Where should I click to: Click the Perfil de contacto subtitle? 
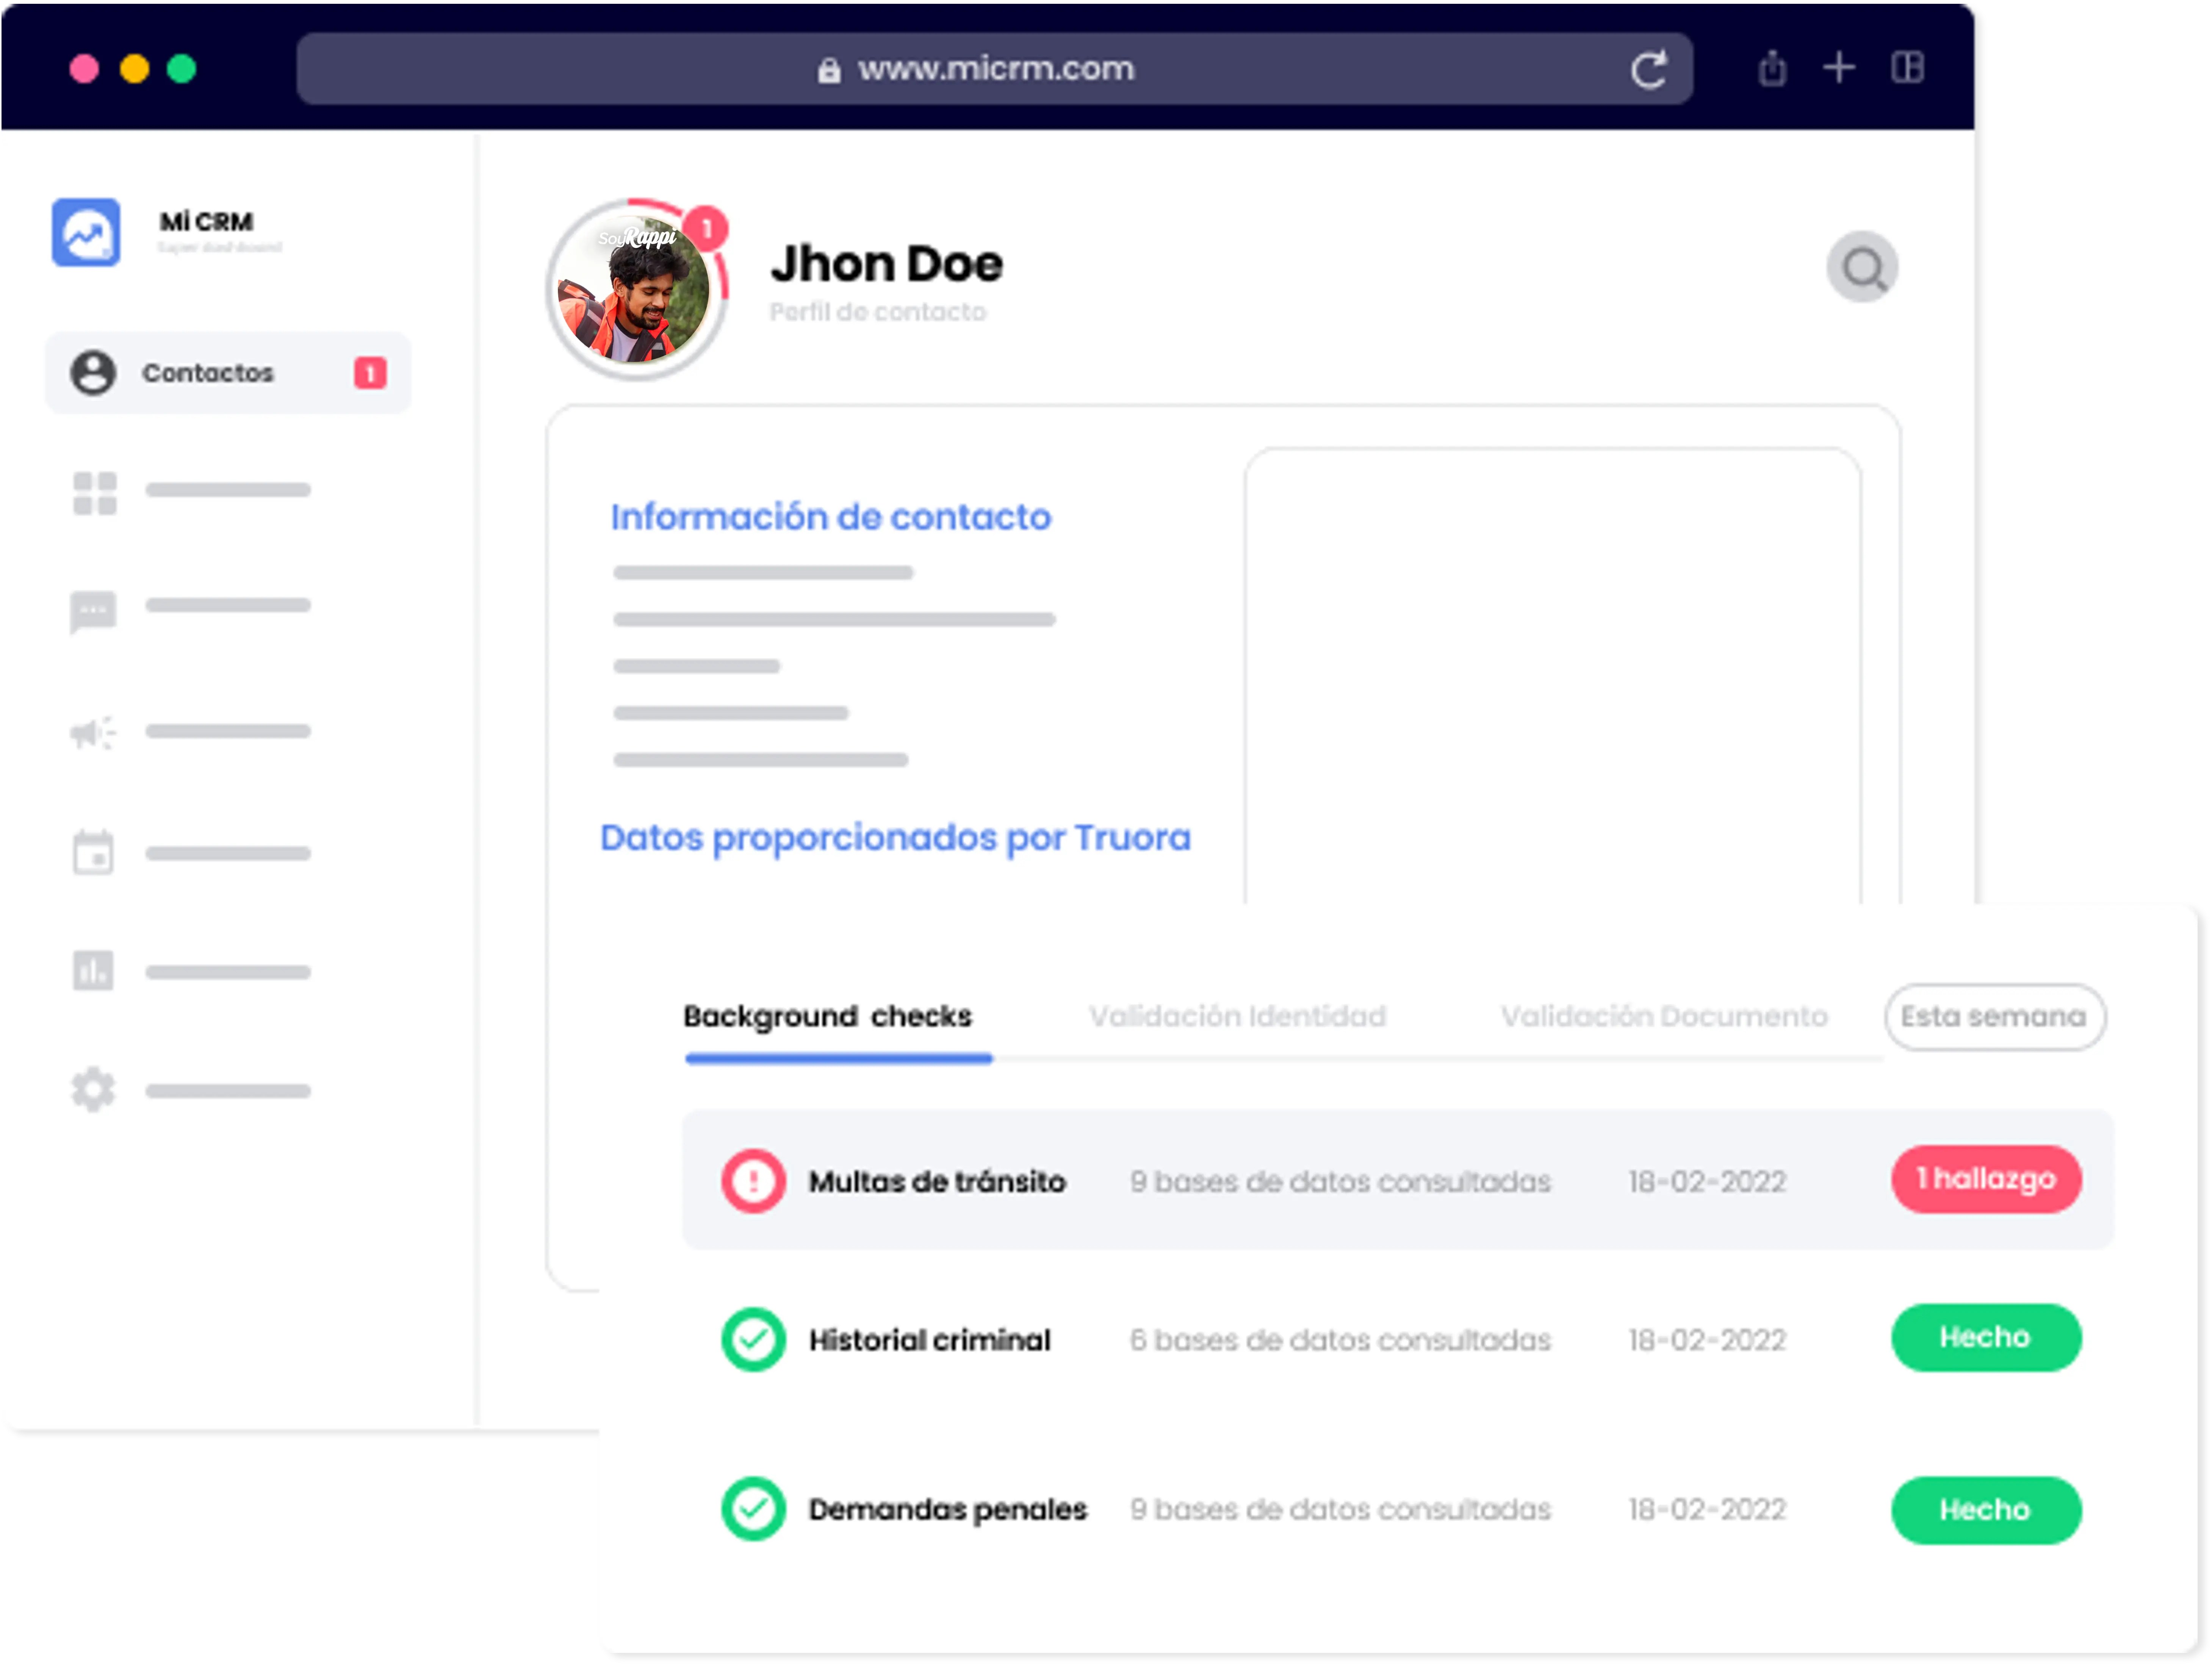(x=878, y=312)
